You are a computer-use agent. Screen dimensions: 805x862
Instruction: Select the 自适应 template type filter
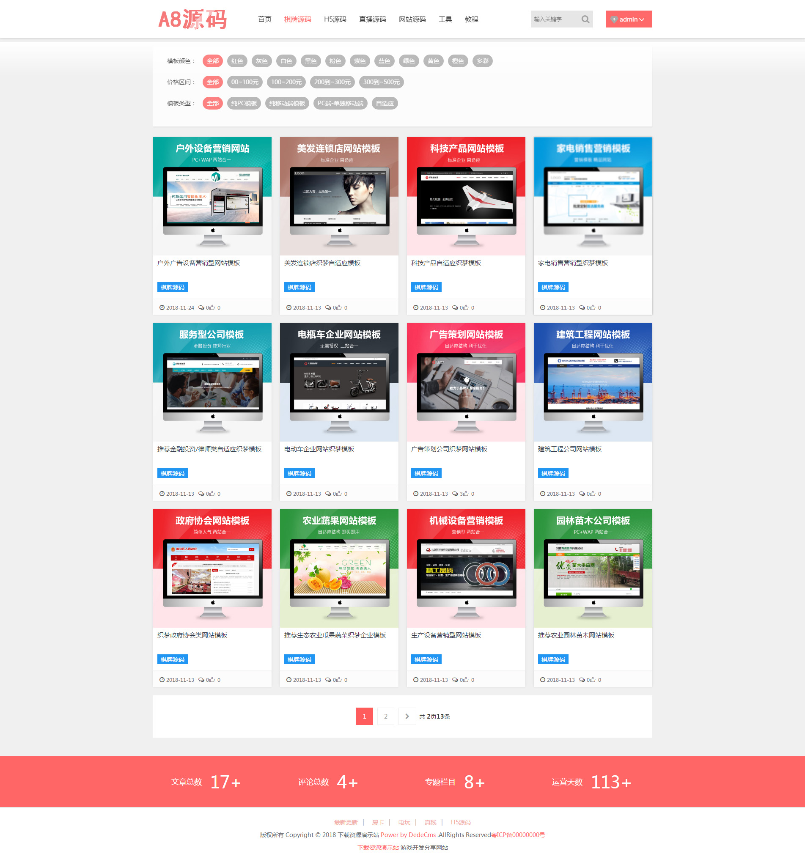385,103
